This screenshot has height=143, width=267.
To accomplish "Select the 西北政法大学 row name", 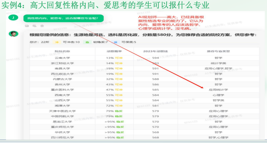I will [62, 74].
